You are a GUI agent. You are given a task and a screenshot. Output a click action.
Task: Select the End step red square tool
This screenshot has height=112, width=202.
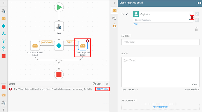4,56
